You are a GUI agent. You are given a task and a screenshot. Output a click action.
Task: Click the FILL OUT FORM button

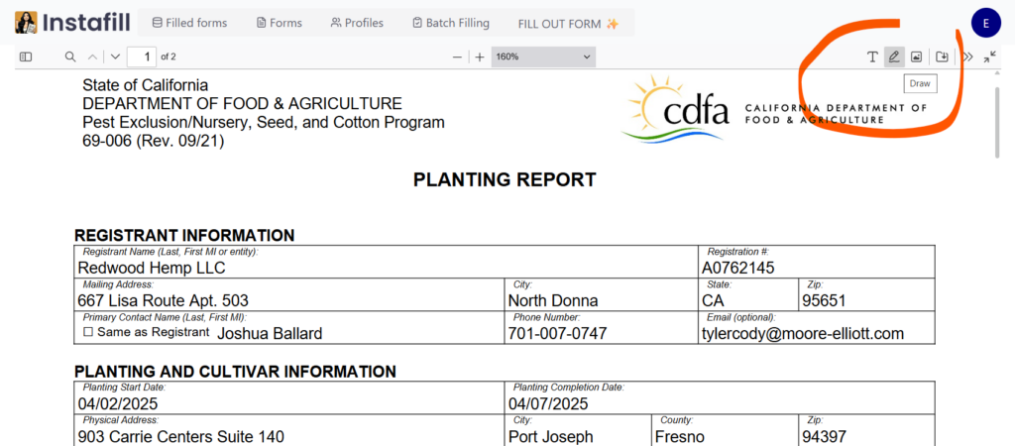(x=568, y=24)
